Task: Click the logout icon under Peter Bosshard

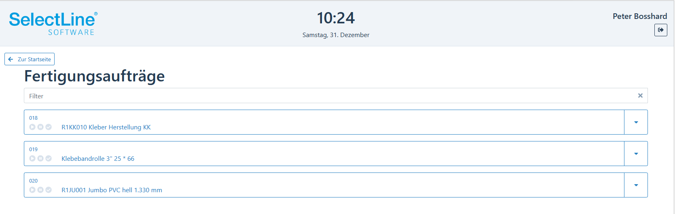Action: 660,30
